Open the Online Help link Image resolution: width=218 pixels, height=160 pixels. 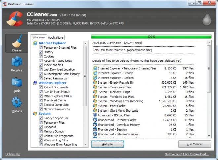coord(13,154)
